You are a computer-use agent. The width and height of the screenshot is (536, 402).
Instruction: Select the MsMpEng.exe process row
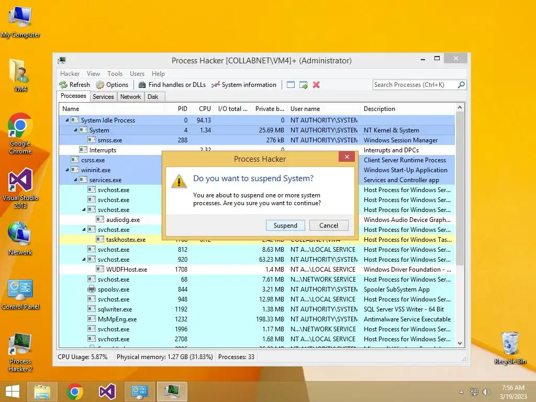pyautogui.click(x=256, y=319)
